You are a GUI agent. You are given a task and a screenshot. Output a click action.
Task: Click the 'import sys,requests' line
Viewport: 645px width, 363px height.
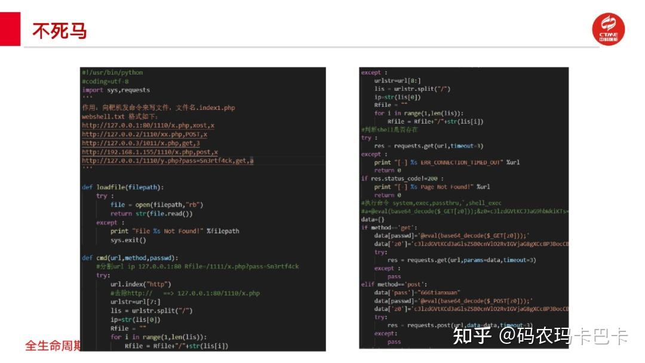tap(116, 90)
